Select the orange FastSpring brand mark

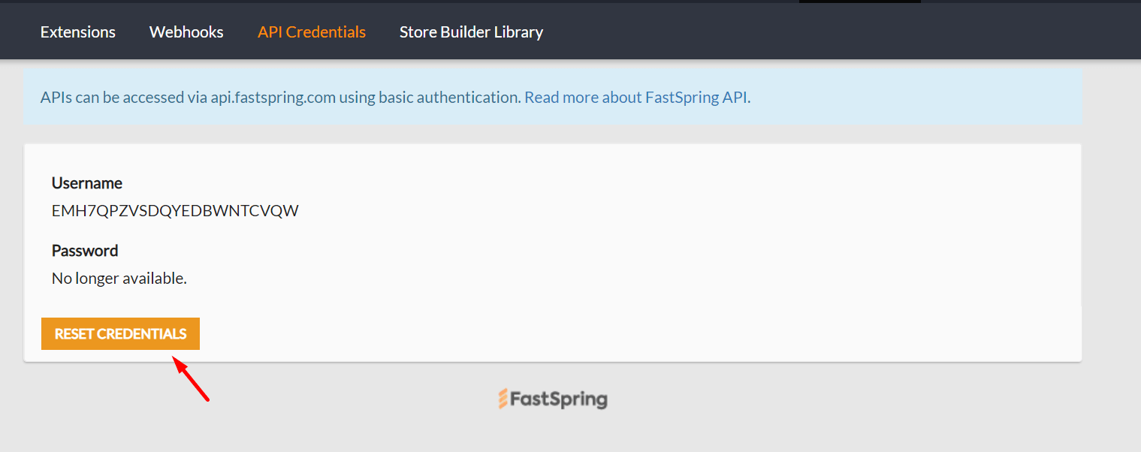pos(505,398)
